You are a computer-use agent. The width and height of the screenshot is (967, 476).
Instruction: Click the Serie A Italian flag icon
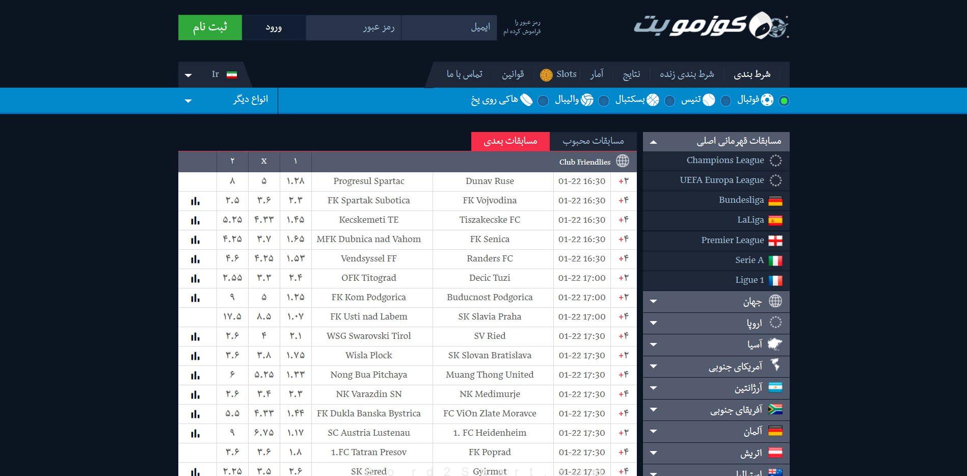[775, 260]
